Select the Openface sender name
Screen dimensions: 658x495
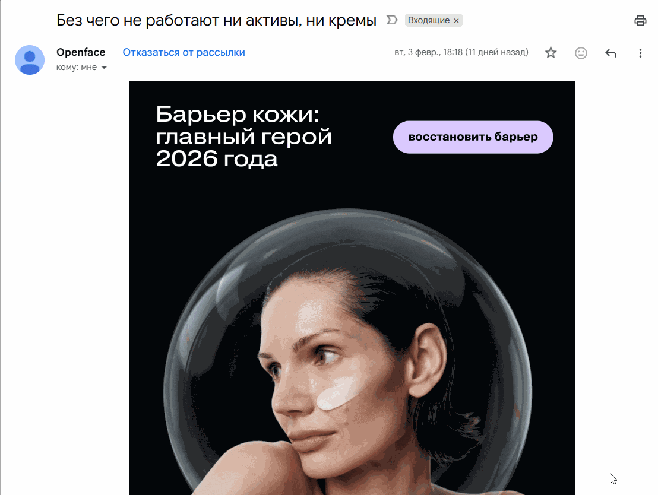[x=81, y=52]
